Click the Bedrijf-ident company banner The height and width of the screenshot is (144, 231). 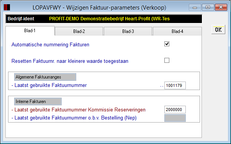(104, 19)
